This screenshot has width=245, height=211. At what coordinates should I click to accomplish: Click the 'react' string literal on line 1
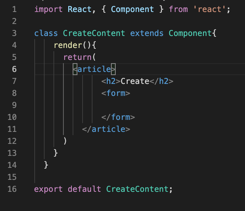click(209, 9)
